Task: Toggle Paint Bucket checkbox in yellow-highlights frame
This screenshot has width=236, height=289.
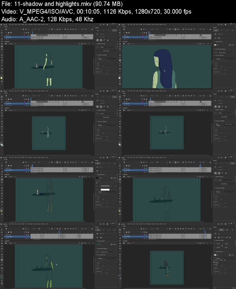Action: [x=97, y=255]
